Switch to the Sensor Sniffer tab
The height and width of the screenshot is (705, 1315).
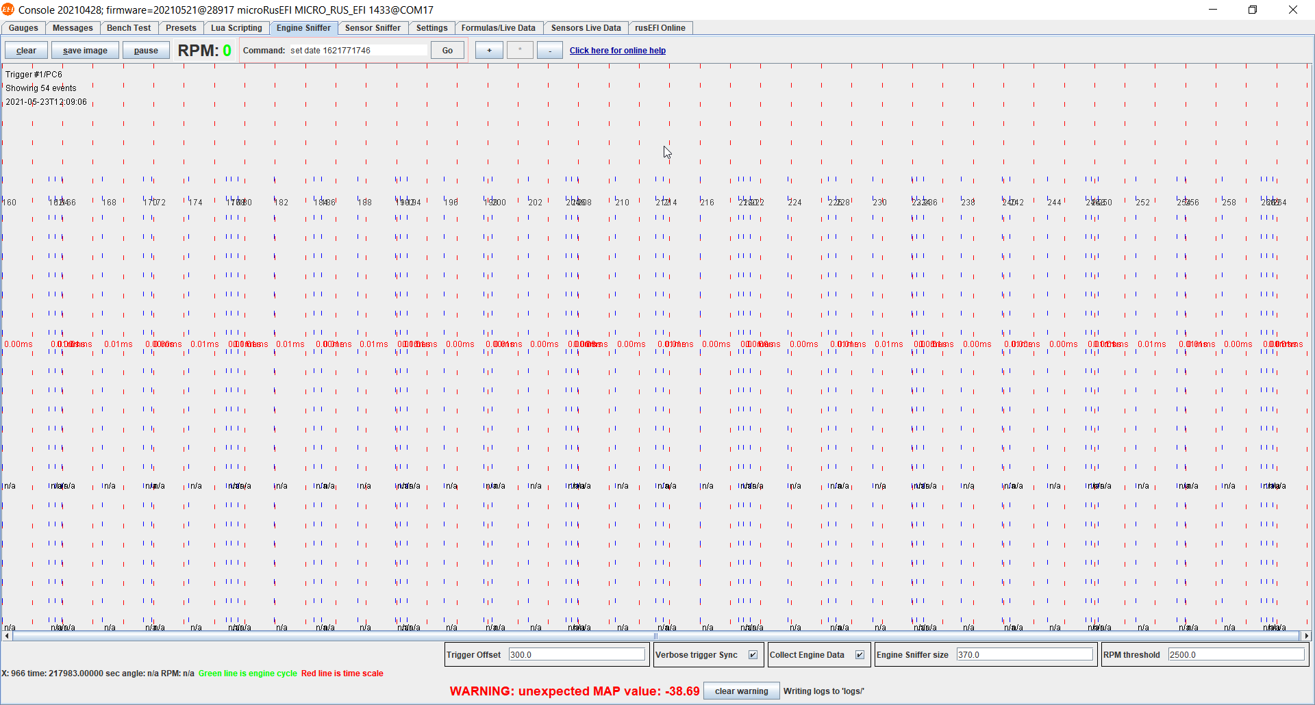point(373,28)
